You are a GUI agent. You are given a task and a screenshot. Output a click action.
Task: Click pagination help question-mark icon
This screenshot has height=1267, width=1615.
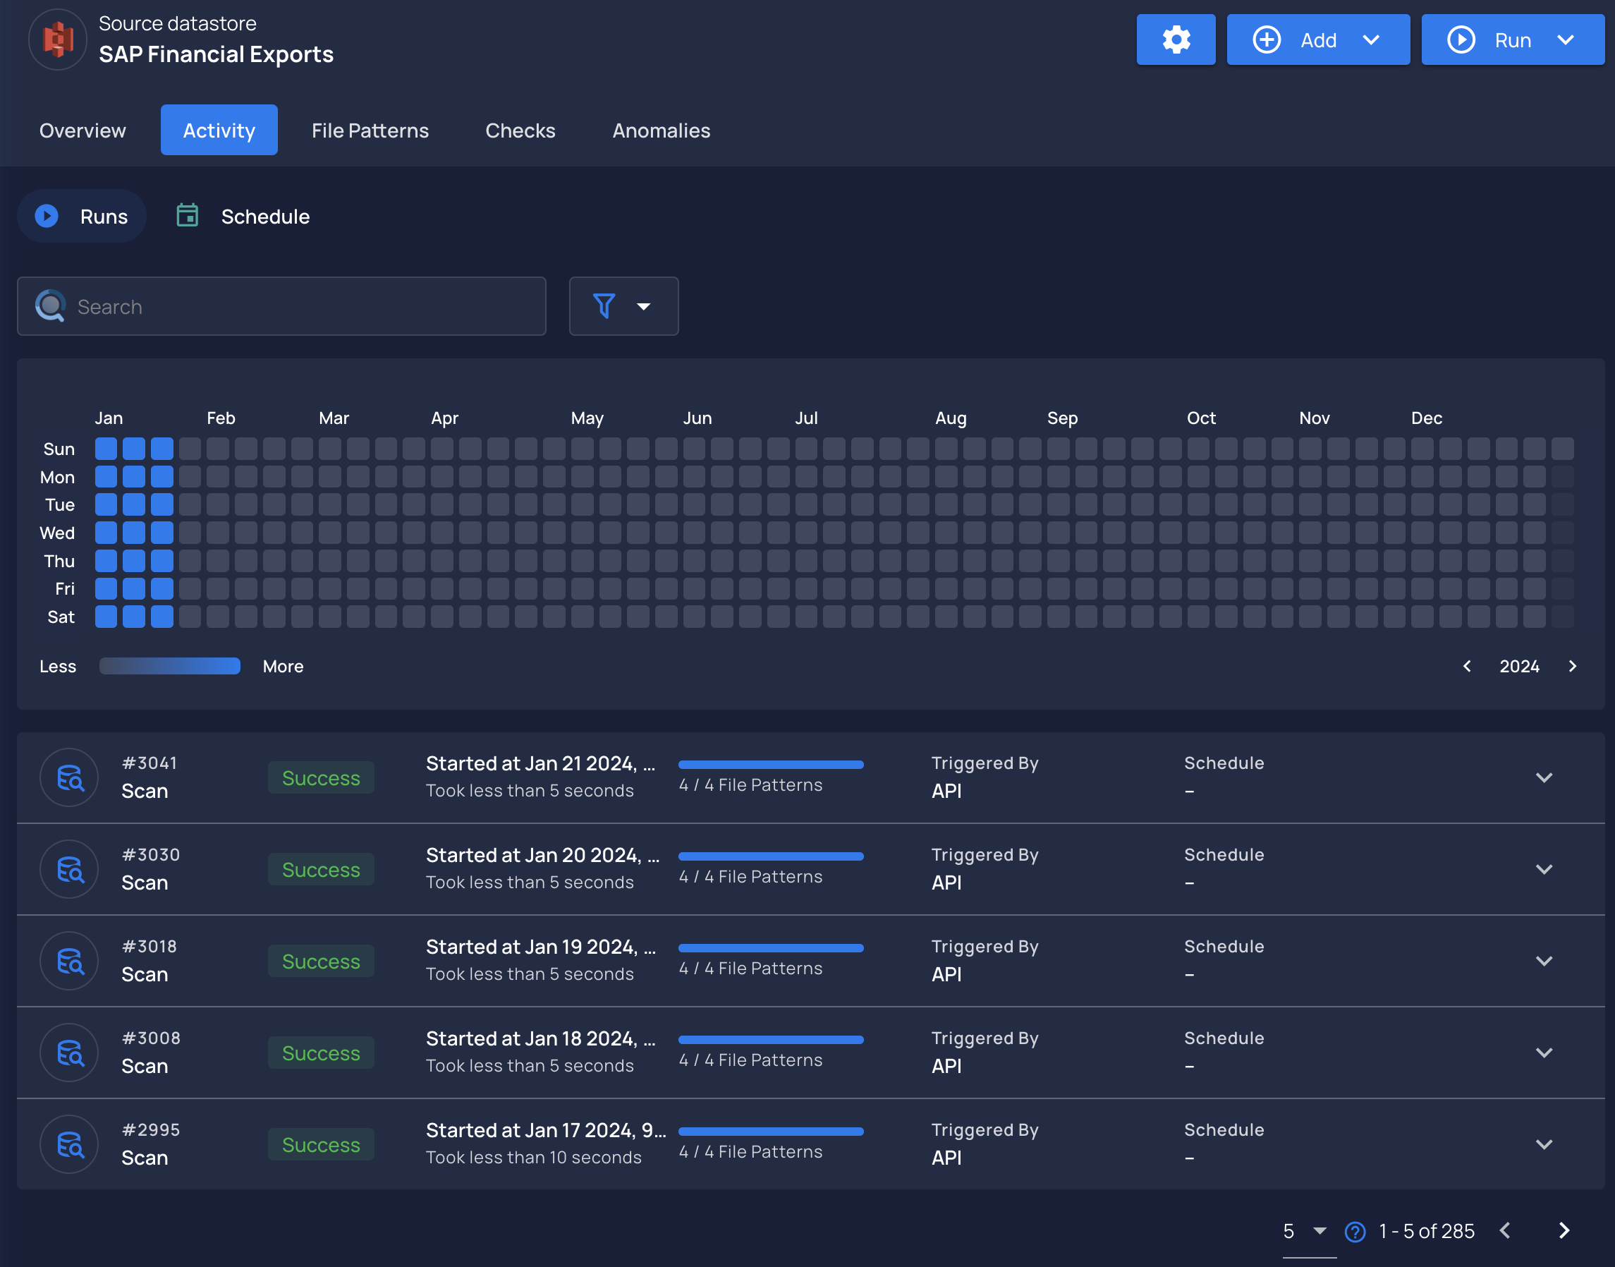pyautogui.click(x=1355, y=1232)
